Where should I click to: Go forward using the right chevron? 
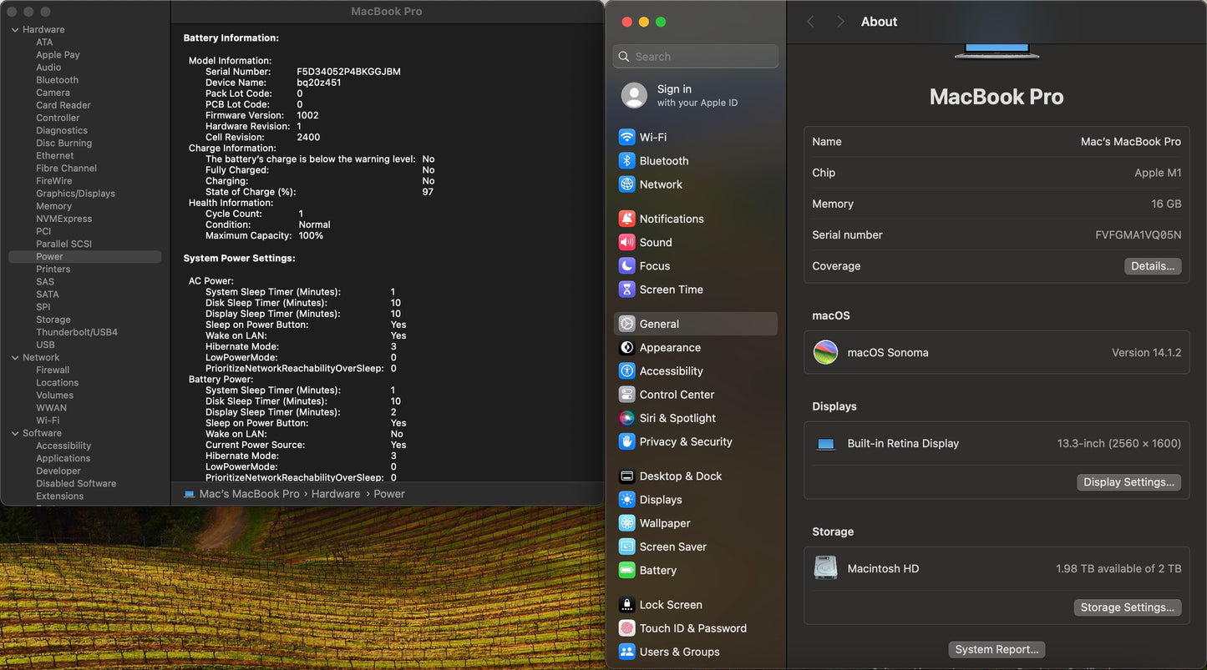(x=840, y=22)
